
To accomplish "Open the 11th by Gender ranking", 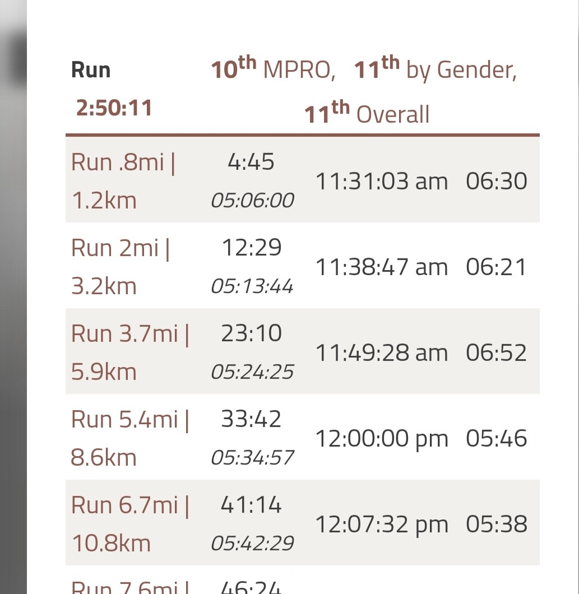I will (x=436, y=68).
